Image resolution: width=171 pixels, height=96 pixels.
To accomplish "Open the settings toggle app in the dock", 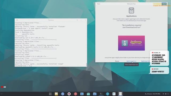I will pyautogui.click(x=114, y=94).
